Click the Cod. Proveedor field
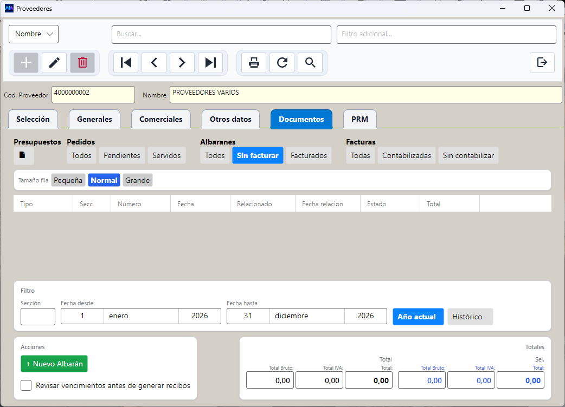The image size is (565, 407). pyautogui.click(x=93, y=95)
